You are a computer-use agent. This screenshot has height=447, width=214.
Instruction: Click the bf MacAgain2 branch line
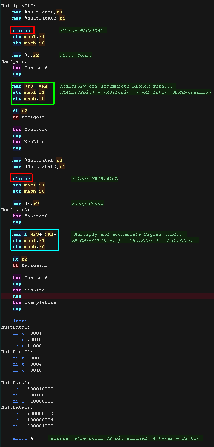click(30, 265)
